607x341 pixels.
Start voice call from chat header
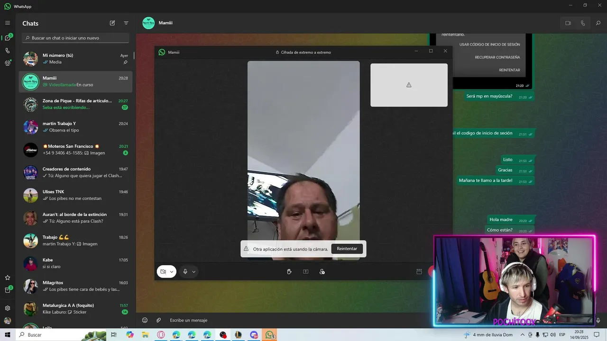[583, 23]
